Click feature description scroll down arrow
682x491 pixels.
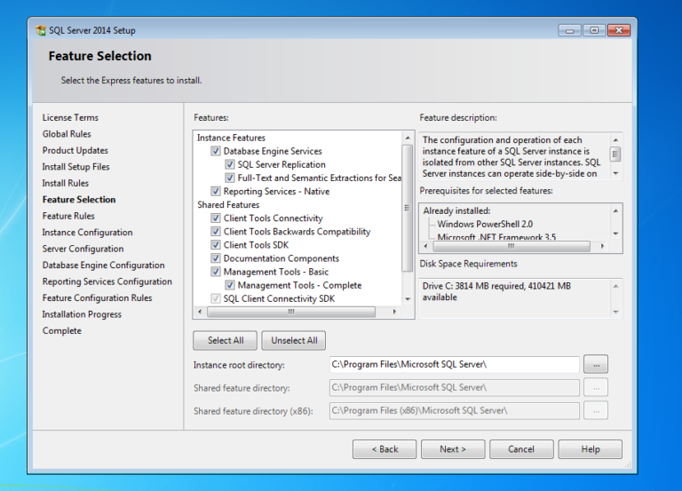click(x=615, y=173)
